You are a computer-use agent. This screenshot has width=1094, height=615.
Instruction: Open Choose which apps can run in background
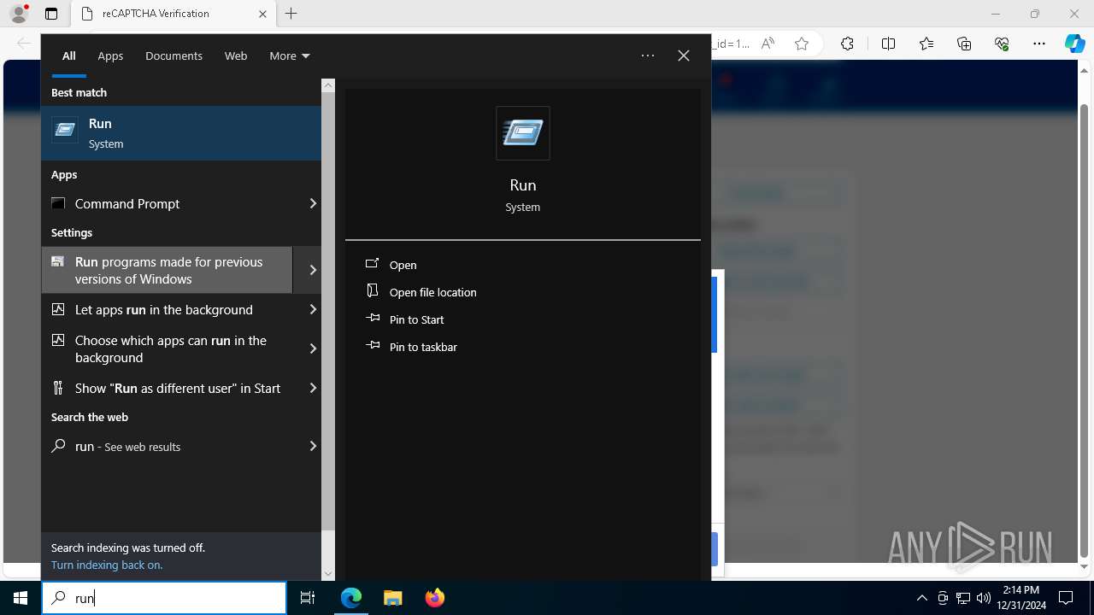click(167, 348)
